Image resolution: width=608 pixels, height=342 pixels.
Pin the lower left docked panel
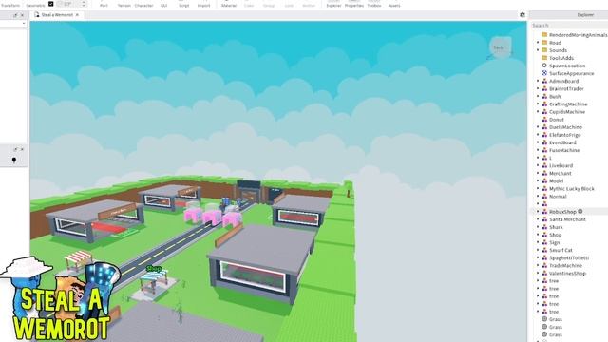tap(15, 149)
